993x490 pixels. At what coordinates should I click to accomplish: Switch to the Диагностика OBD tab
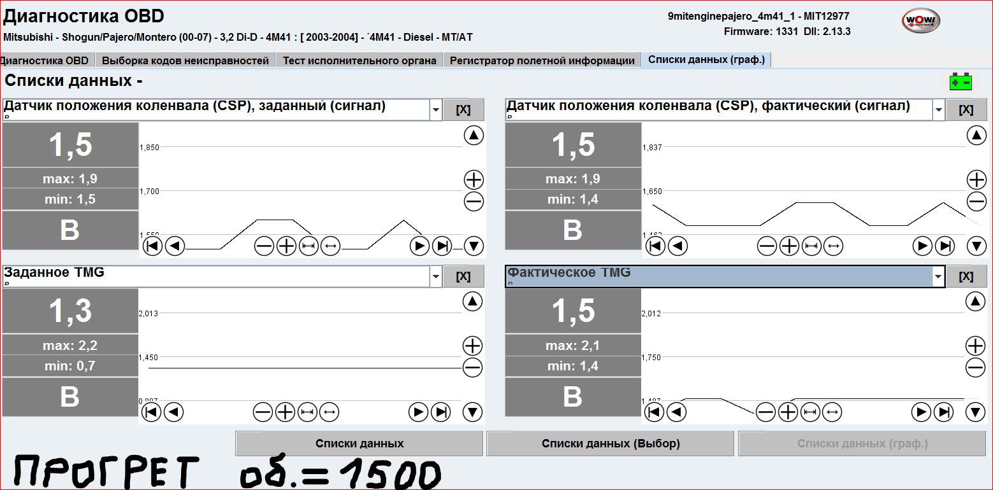click(x=46, y=60)
